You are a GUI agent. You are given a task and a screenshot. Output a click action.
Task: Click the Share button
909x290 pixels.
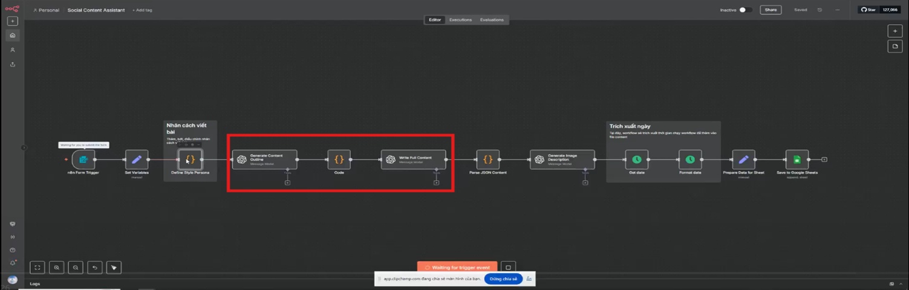[x=770, y=10]
